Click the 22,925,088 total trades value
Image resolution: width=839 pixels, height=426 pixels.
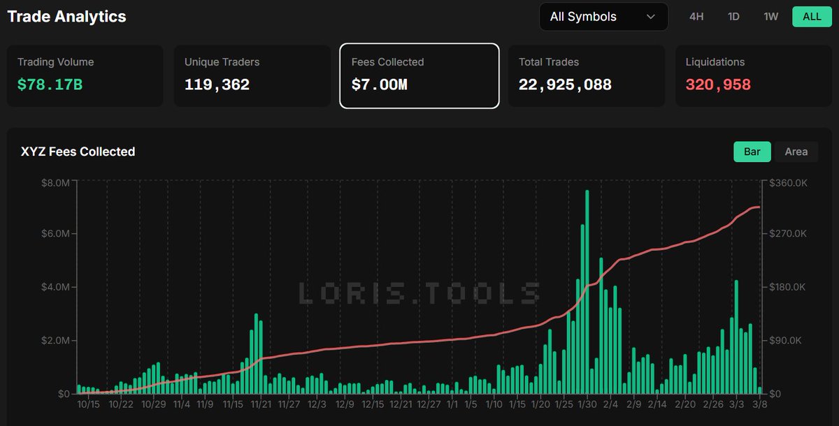pos(565,85)
